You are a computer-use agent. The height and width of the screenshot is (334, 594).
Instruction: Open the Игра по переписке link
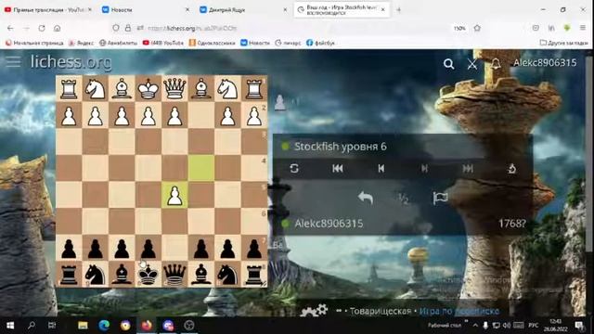[x=459, y=312]
